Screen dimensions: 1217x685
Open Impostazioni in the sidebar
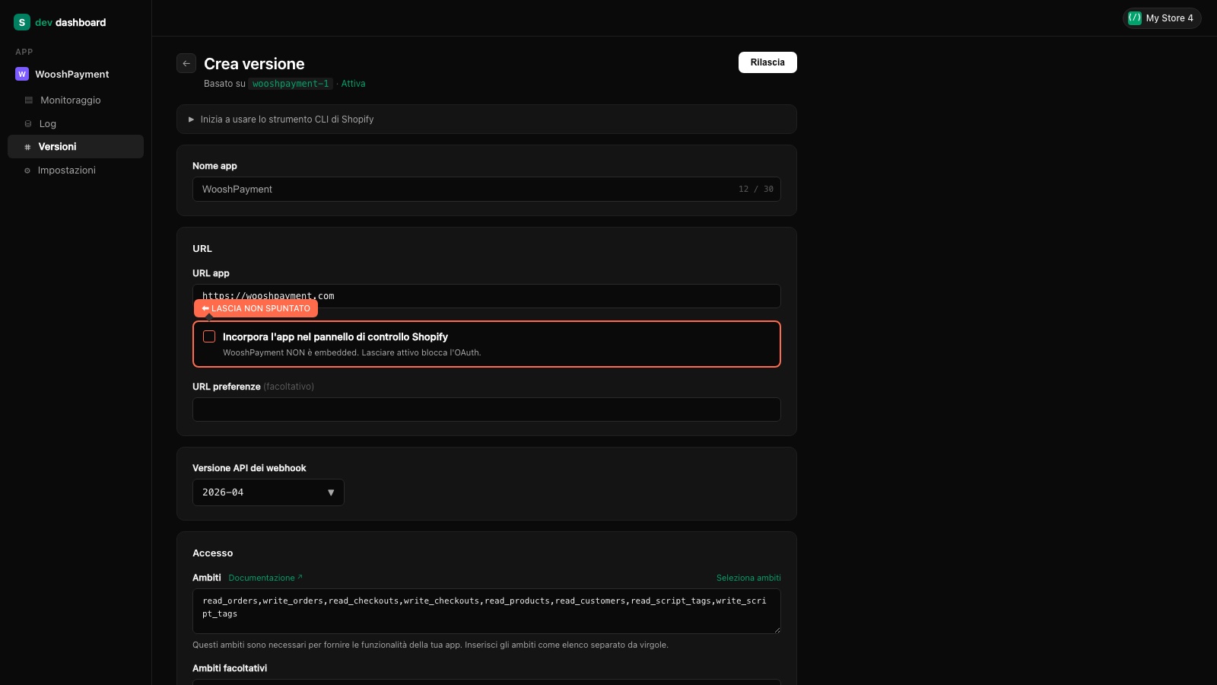tap(75, 170)
